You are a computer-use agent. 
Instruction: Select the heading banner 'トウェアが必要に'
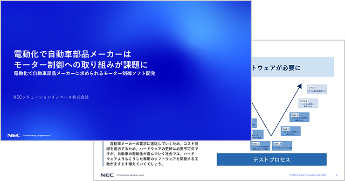pos(293,67)
